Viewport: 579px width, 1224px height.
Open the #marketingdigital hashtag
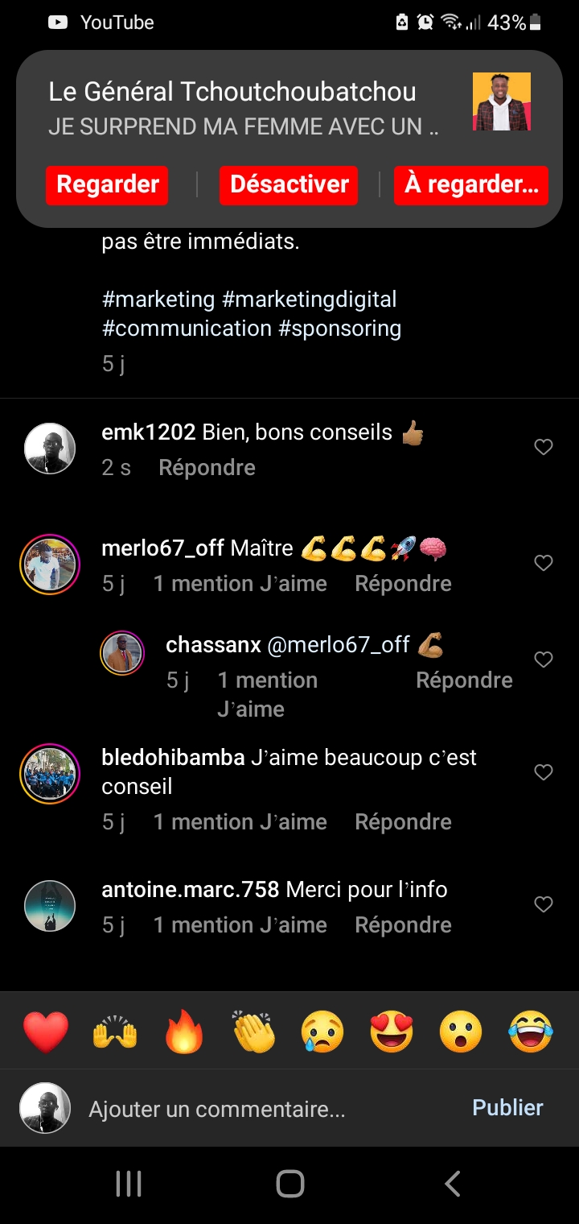click(309, 300)
